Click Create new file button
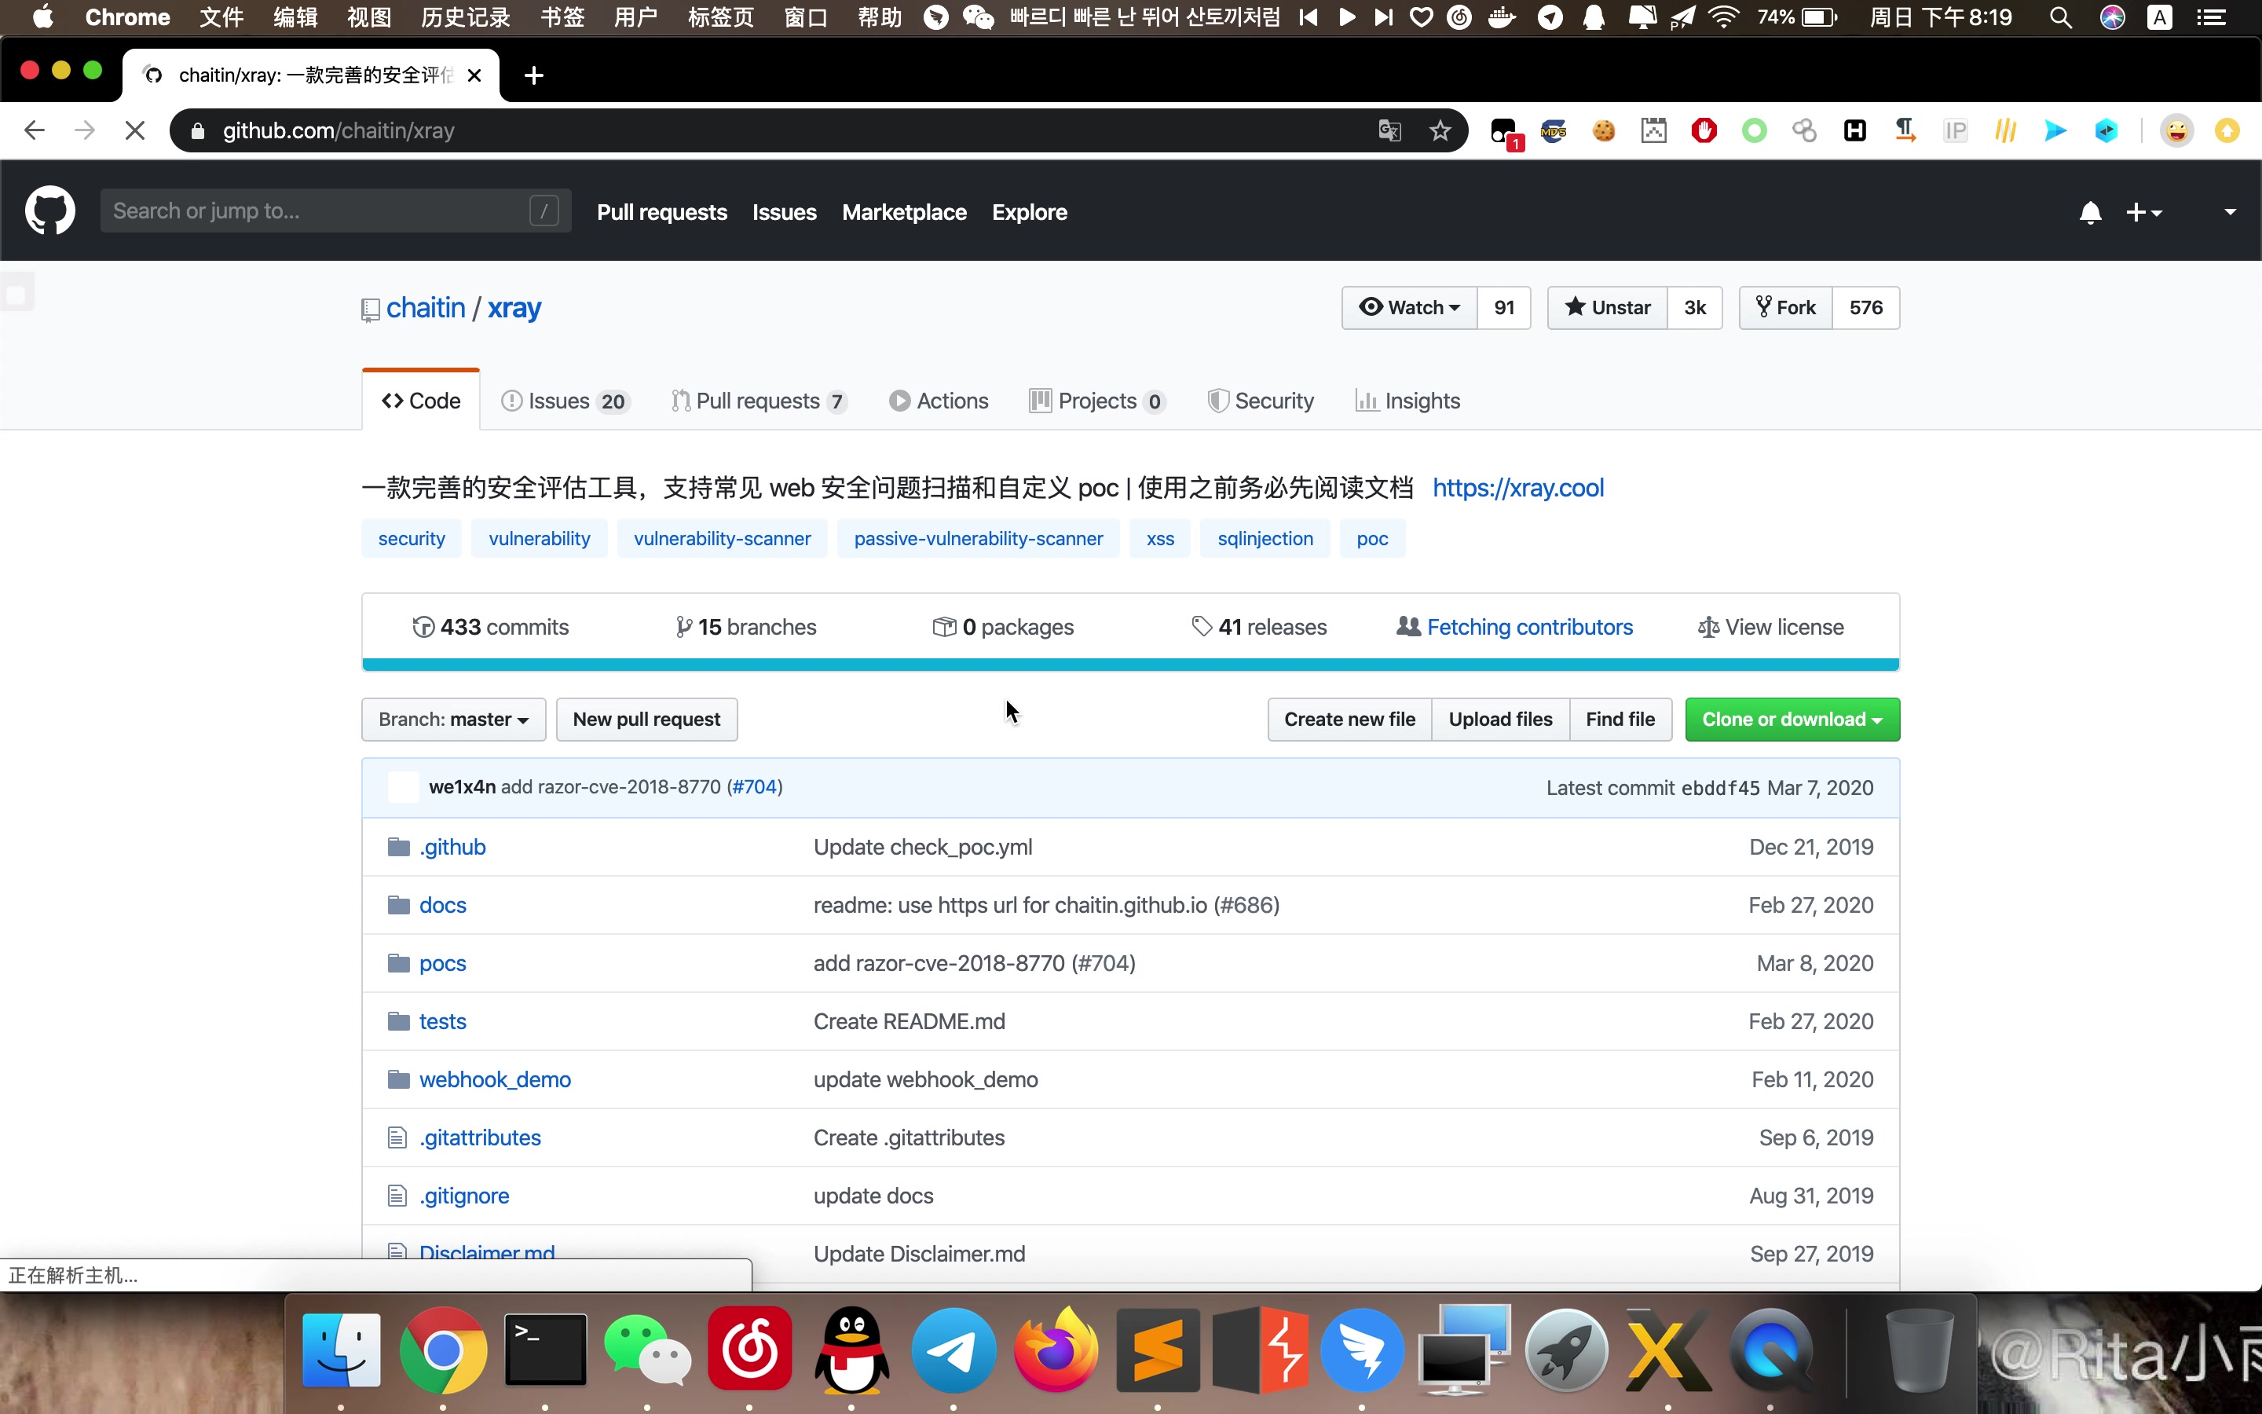Image resolution: width=2262 pixels, height=1414 pixels. [x=1349, y=719]
